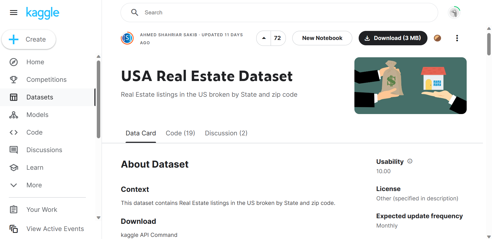The image size is (492, 239).
Task: Click Ahmed Shahriar Sakib's author avatar
Action: click(127, 38)
